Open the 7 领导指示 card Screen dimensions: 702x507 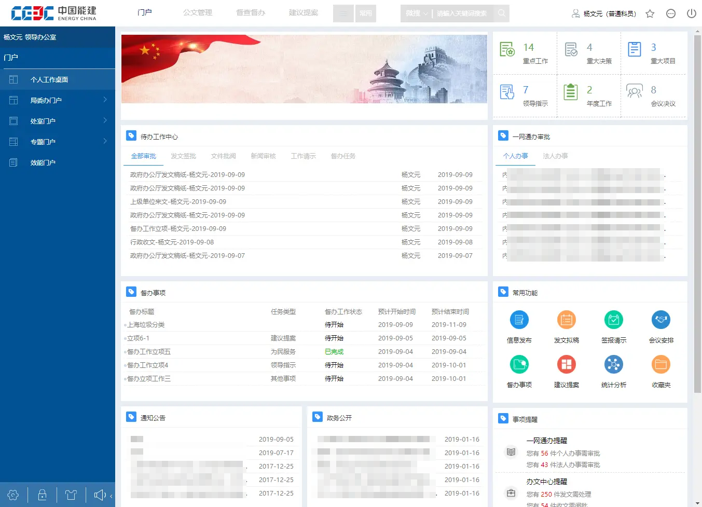525,96
